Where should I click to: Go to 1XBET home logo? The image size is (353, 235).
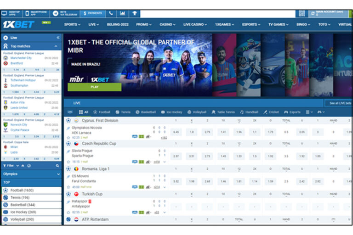(x=18, y=24)
